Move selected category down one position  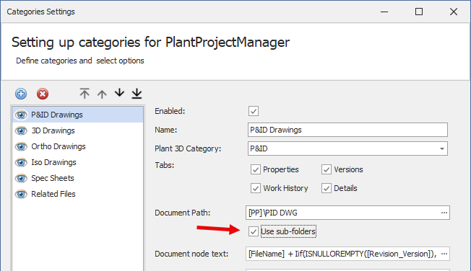tap(119, 93)
